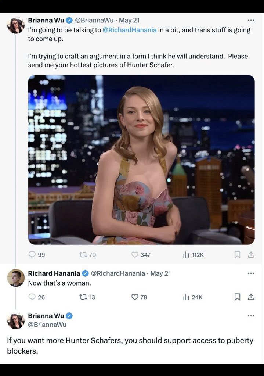Retweet the first tweet showing 70 reposts
The width and height of the screenshot is (264, 376).
click(83, 254)
